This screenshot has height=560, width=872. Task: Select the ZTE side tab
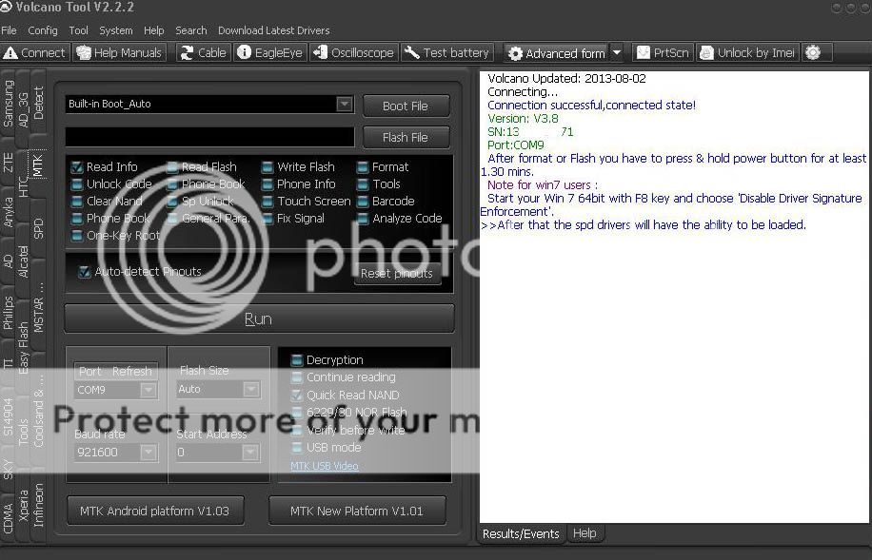pos(9,164)
